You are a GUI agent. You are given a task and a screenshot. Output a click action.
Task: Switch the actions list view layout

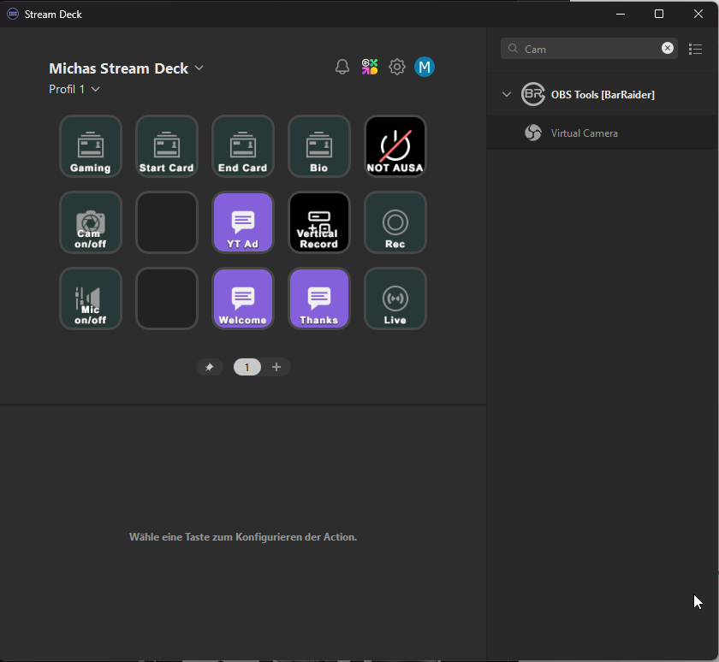pyautogui.click(x=696, y=49)
